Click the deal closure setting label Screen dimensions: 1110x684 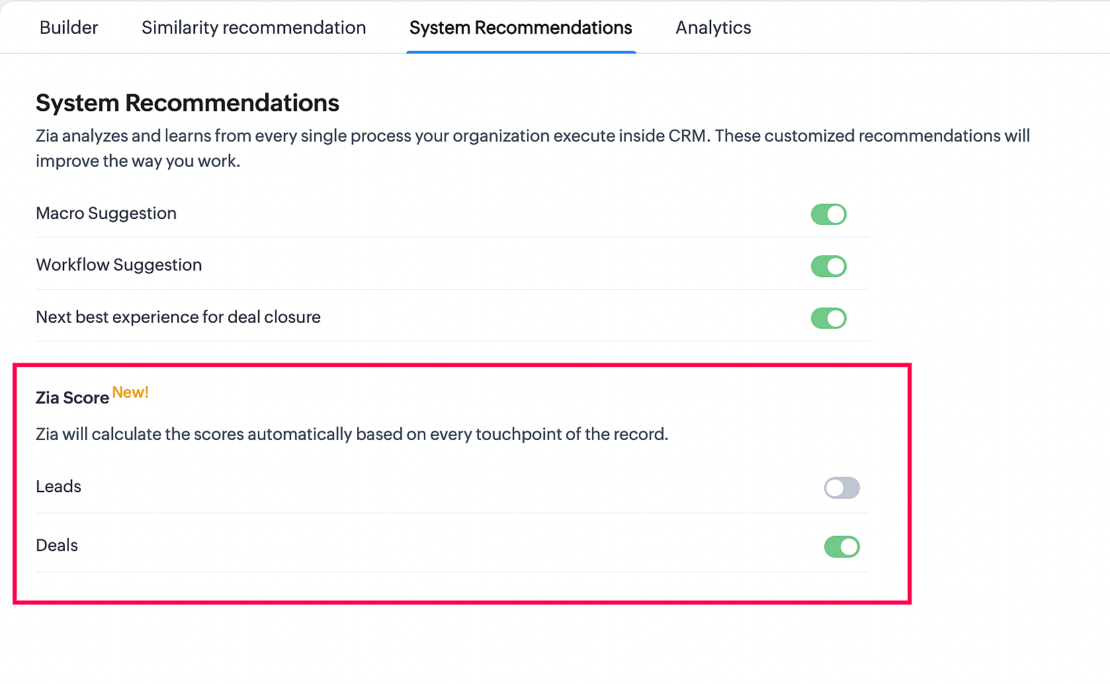(x=178, y=318)
